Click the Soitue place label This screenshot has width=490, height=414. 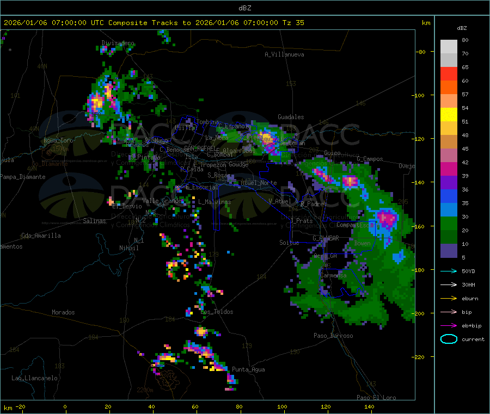[x=289, y=242]
